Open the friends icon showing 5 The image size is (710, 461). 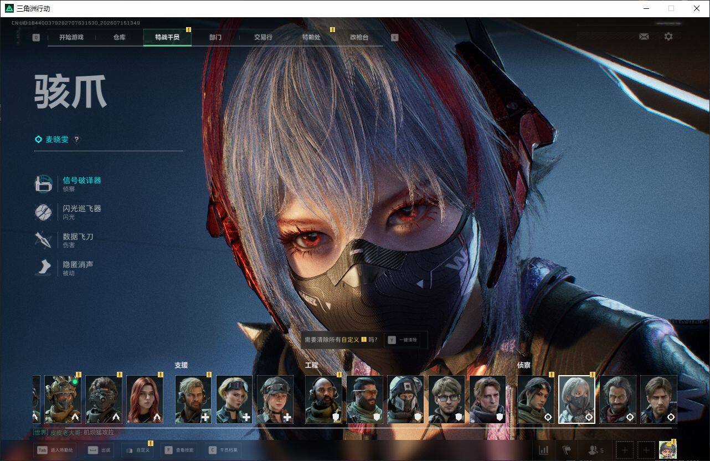(595, 450)
